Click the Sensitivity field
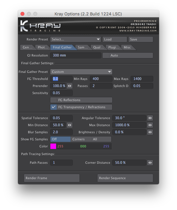This screenshot has height=210, width=177. [61, 93]
